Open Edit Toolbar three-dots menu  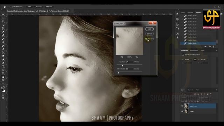[x=3, y=84]
